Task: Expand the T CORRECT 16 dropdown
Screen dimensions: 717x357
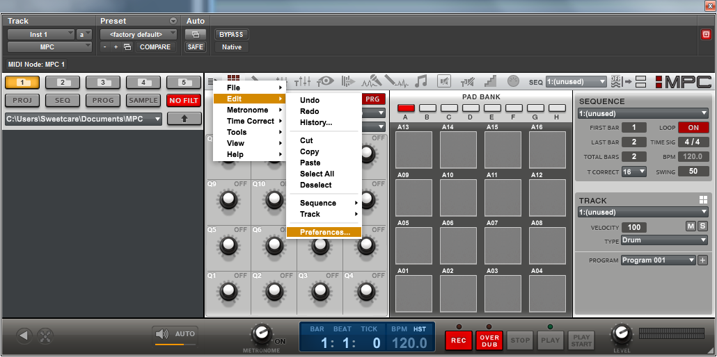Action: (x=634, y=172)
